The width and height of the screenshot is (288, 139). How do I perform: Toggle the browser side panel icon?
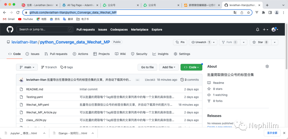coord(270,13)
